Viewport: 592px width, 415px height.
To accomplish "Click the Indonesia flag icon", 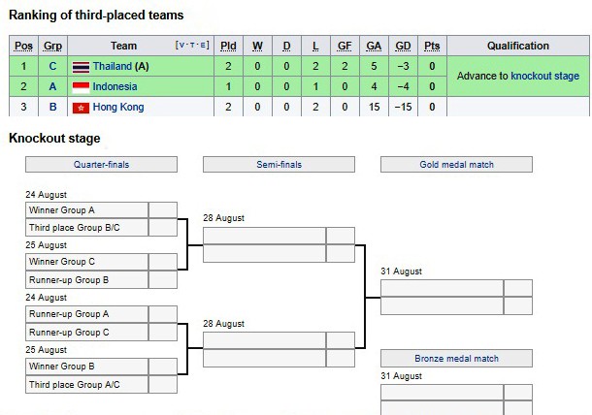I will [81, 87].
